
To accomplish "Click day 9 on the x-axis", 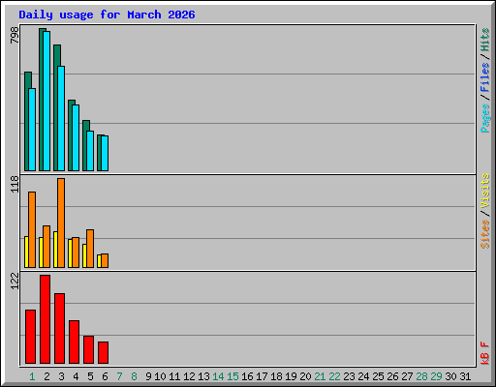I will (148, 376).
